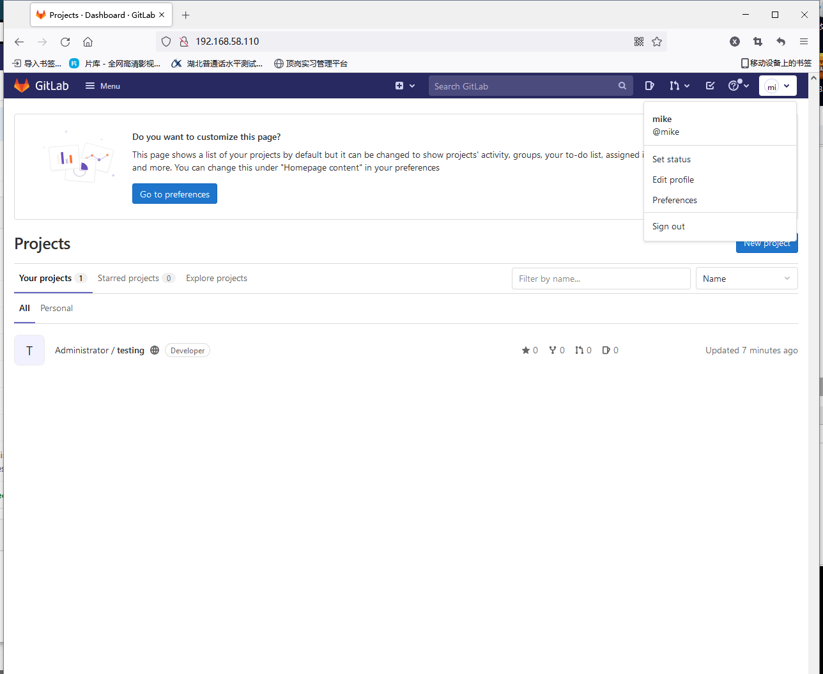Click the X extension icon in toolbar

(x=735, y=42)
